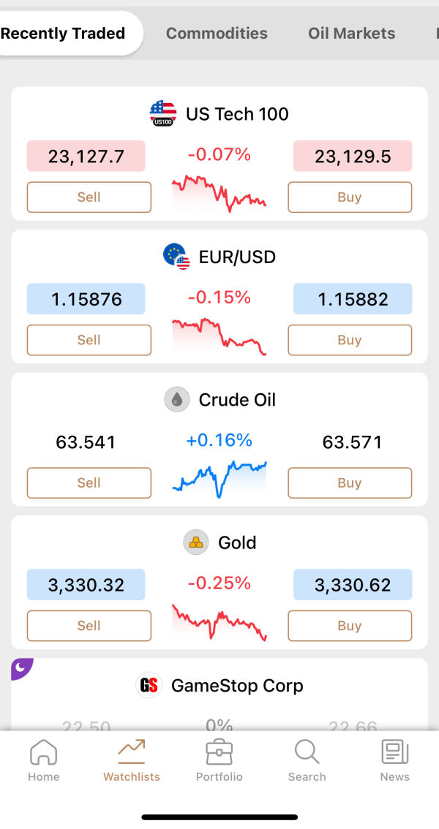
Task: Open the Search magnifier icon
Action: coord(307,752)
